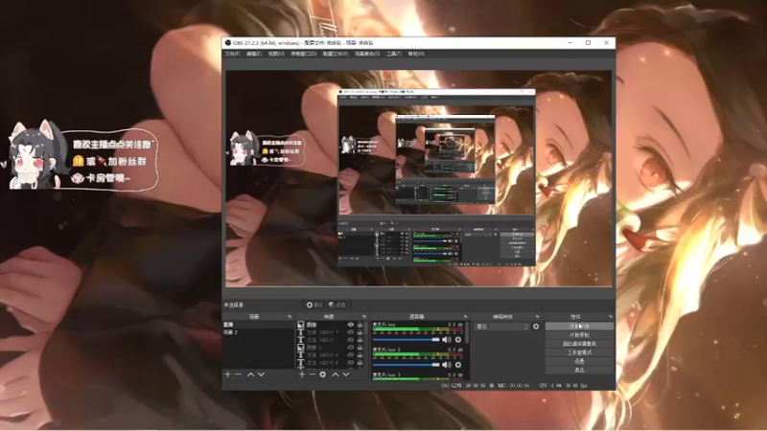Click the 麦克风/Aux 3 level meter
Viewport: 767px width, 431px height.
[418, 378]
